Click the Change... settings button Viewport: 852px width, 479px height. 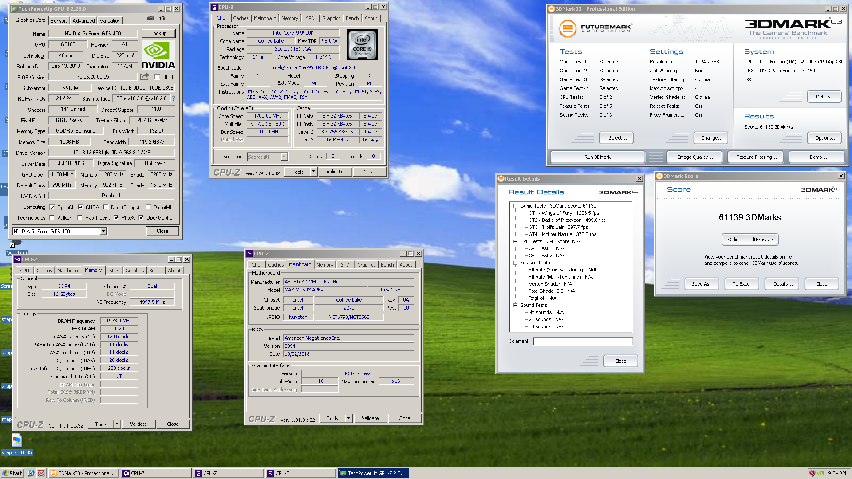click(x=712, y=138)
